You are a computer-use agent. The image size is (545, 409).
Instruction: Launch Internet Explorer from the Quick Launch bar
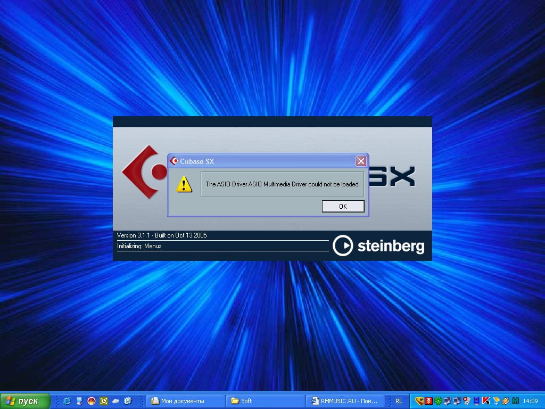(67, 401)
